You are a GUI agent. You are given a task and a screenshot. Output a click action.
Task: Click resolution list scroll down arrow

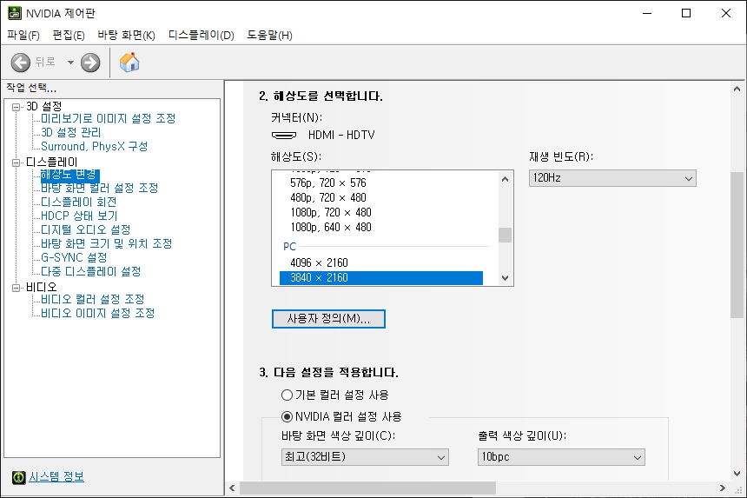(505, 278)
